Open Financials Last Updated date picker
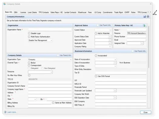Viewport: 159px width, 119px height. [x=115, y=90]
